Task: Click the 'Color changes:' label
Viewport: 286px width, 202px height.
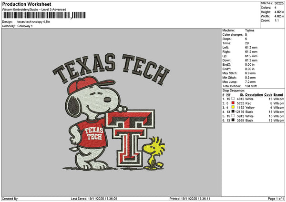Action: pos(233,35)
